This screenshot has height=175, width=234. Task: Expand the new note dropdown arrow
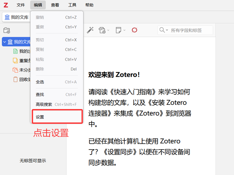point(124,30)
